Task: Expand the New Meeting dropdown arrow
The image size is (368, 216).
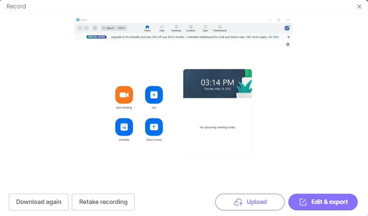Action: tap(135, 107)
